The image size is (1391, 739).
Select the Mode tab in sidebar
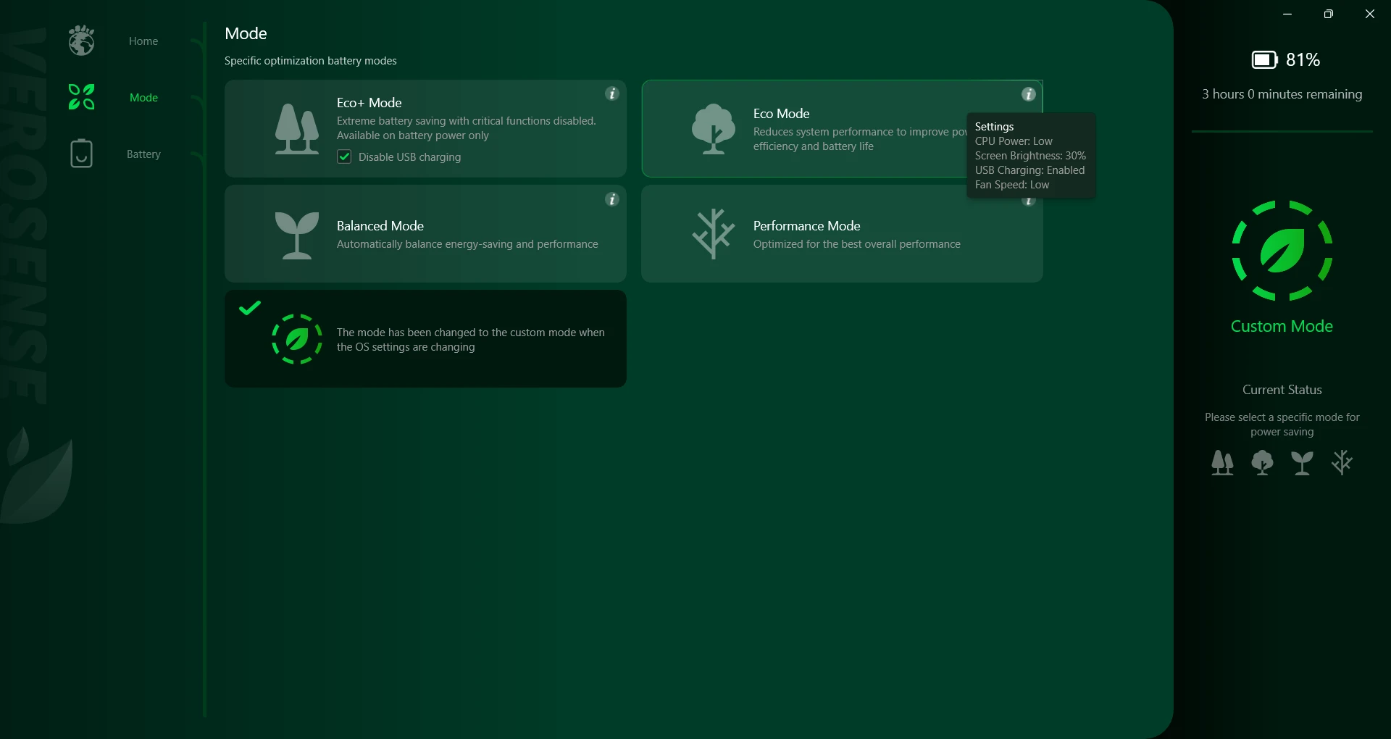tap(143, 98)
